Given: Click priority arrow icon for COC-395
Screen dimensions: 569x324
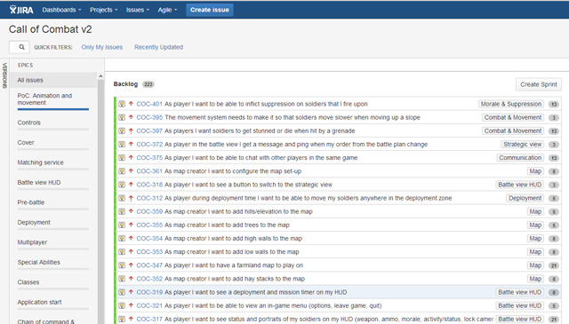Looking at the screenshot, I should (x=131, y=117).
